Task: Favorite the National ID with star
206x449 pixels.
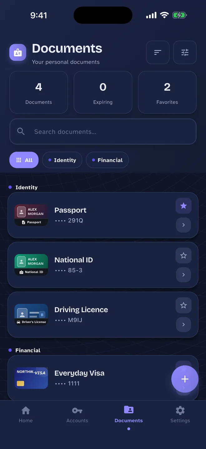Action: pos(184,255)
